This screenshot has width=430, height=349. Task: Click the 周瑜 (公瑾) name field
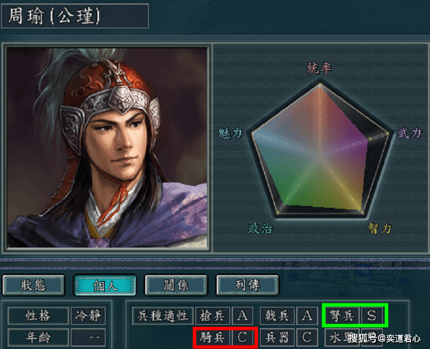point(75,16)
